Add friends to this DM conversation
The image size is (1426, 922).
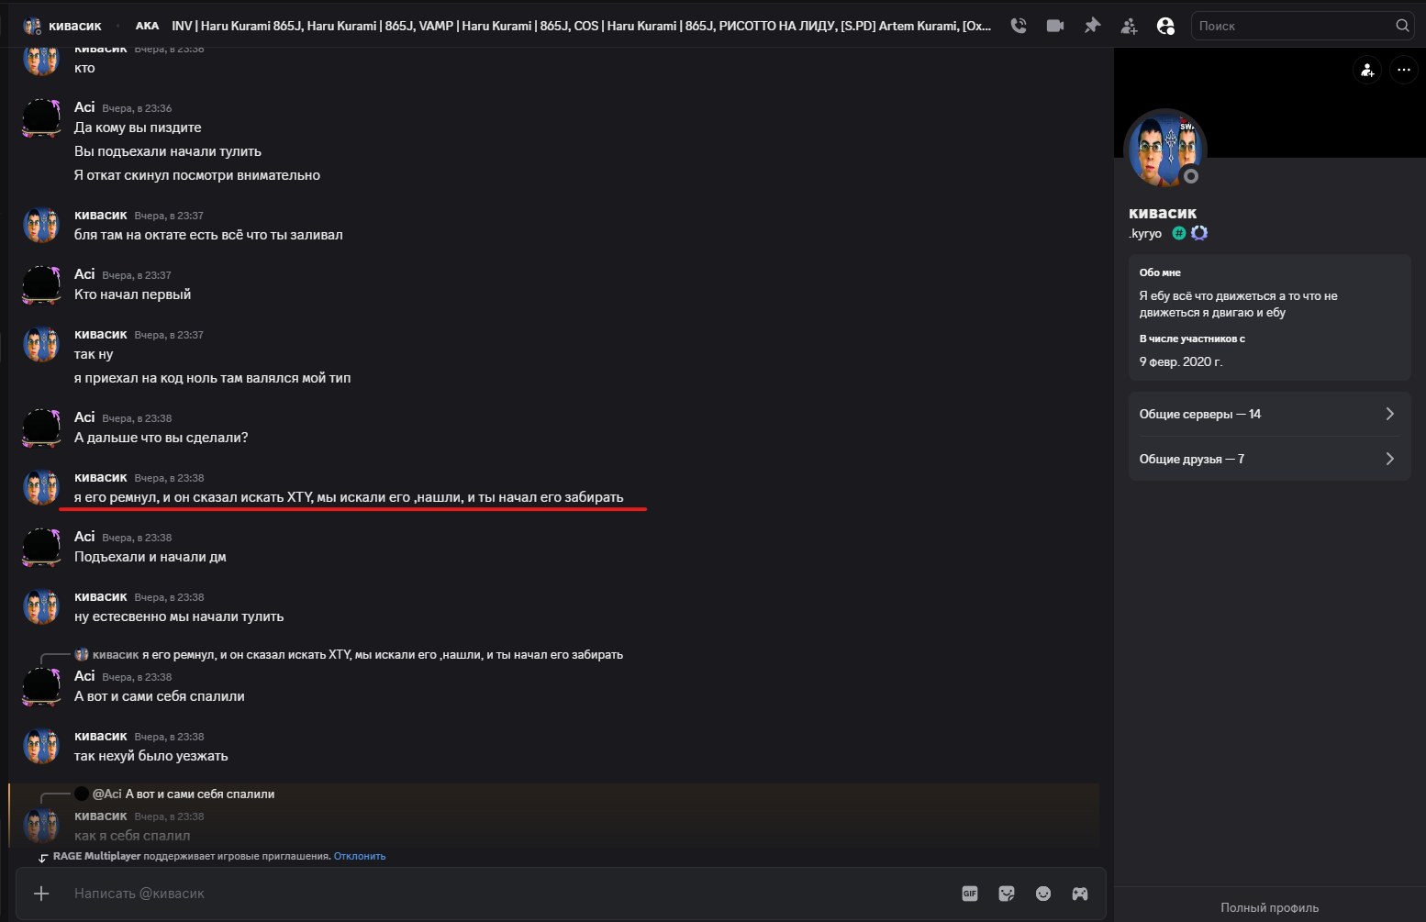1129,26
